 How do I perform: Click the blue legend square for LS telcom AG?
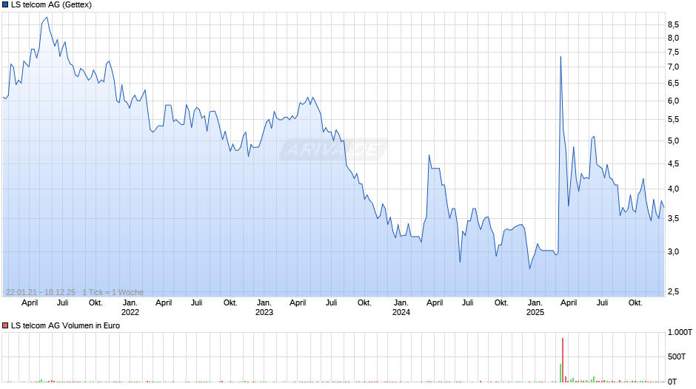click(x=5, y=5)
